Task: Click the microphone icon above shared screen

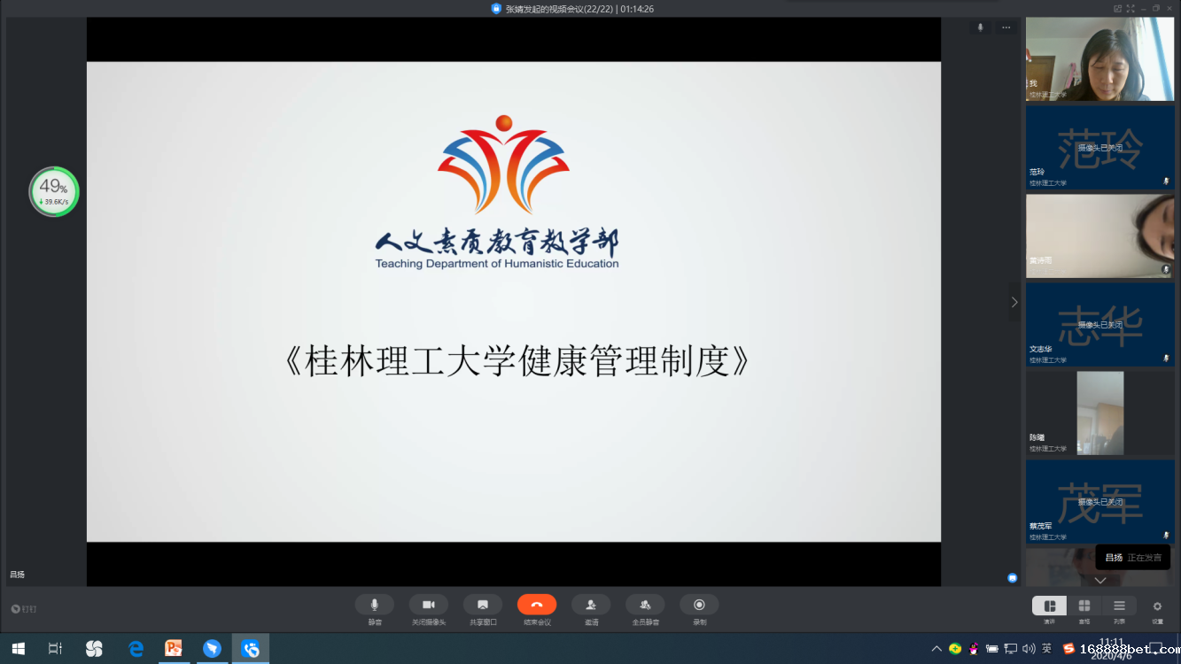Action: [x=980, y=28]
